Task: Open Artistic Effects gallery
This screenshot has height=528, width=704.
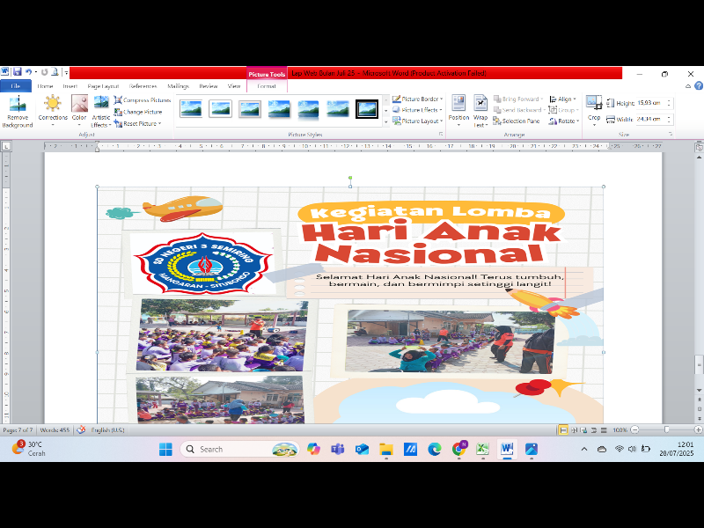Action: [x=101, y=111]
